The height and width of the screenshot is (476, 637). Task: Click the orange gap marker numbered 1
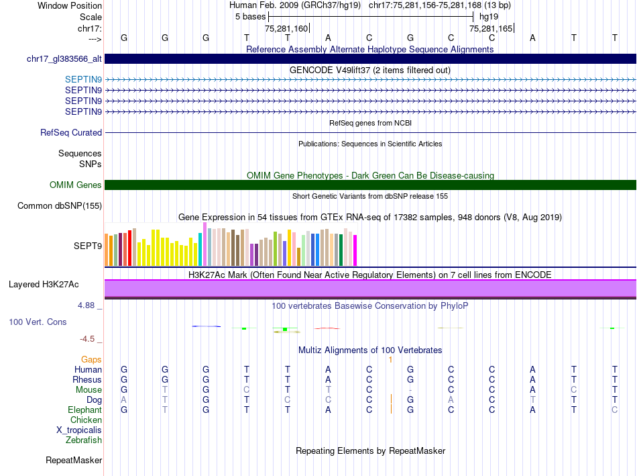click(390, 360)
